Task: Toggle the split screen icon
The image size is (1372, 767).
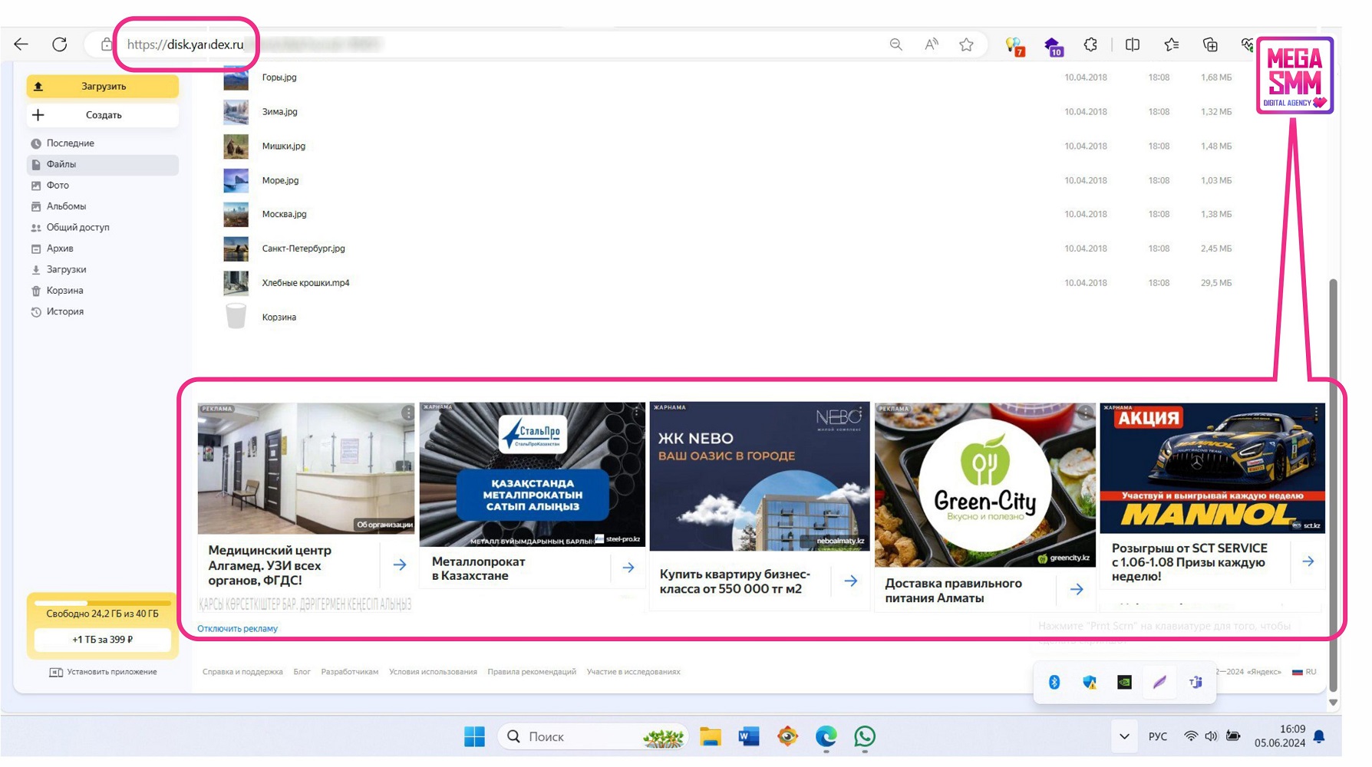Action: 1133,44
